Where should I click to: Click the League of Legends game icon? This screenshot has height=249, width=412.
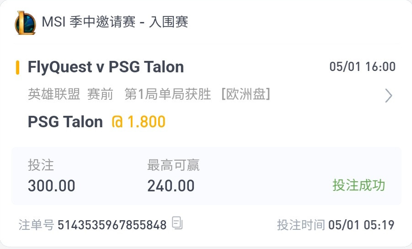pos(25,23)
